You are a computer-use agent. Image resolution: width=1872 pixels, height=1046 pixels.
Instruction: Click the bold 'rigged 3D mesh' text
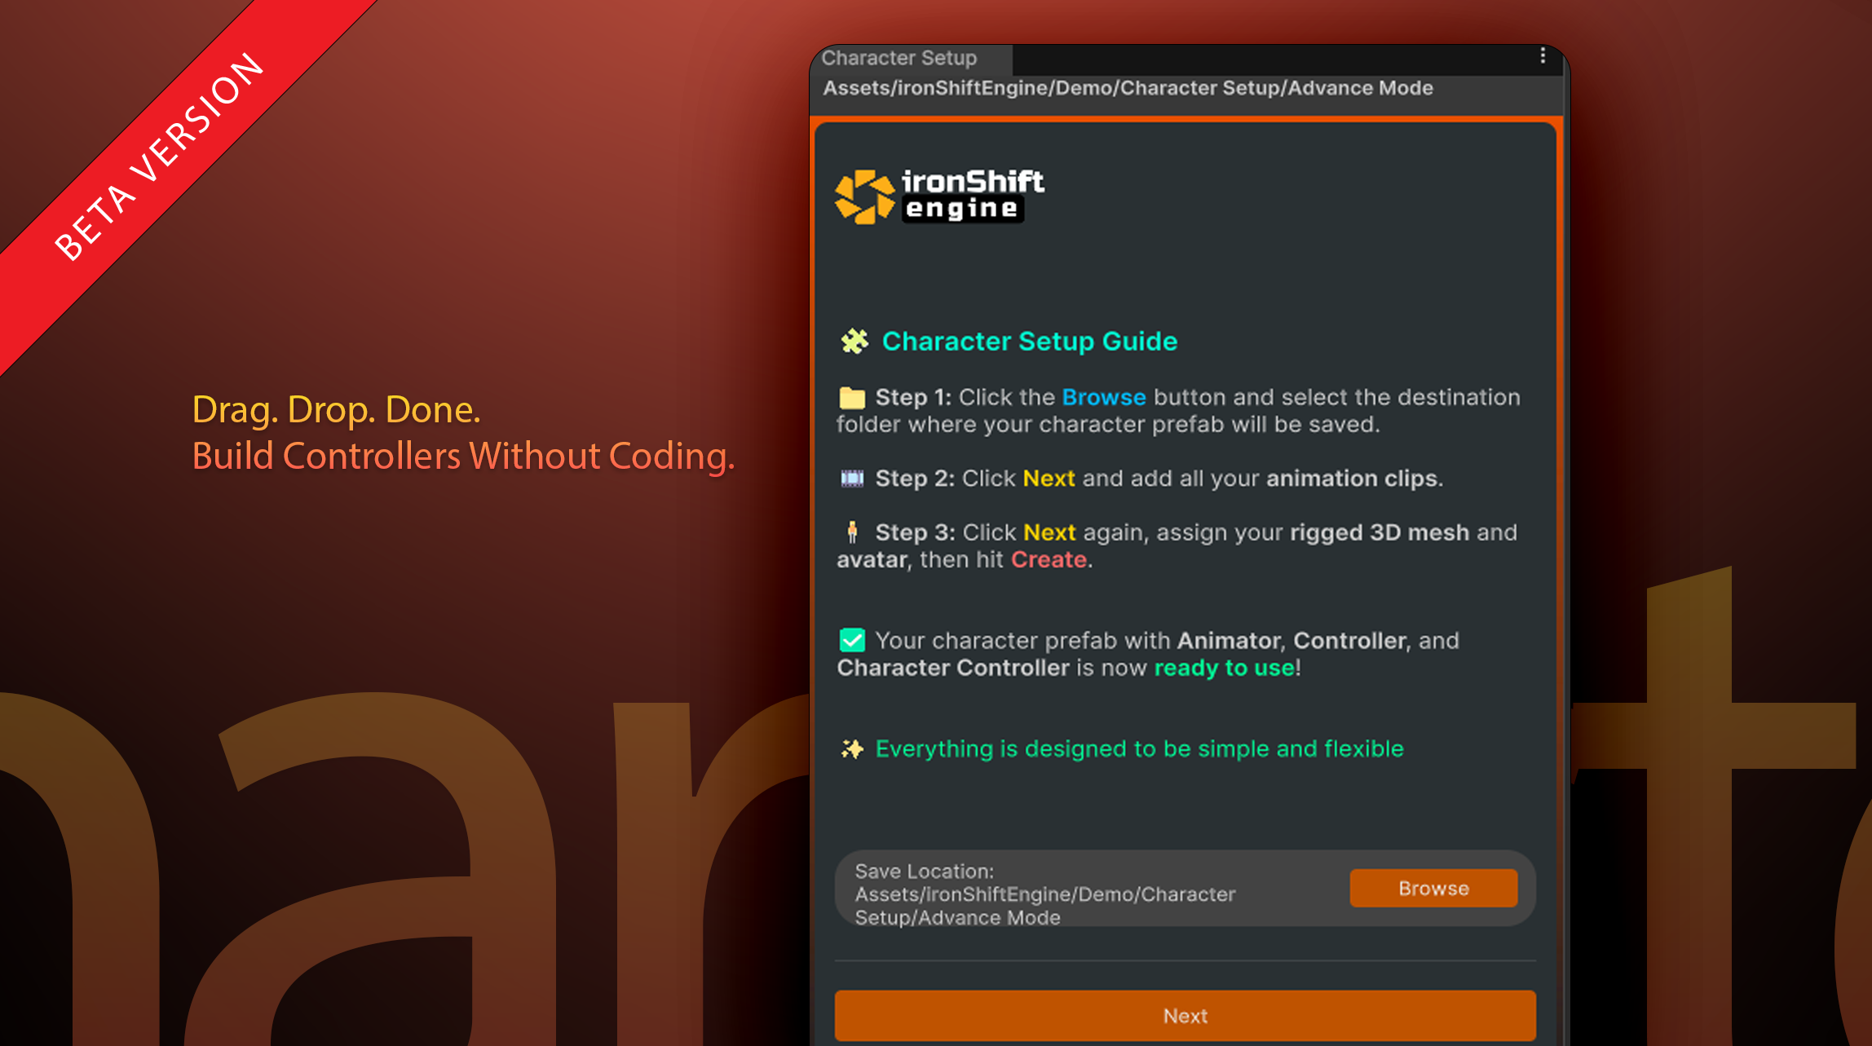1380,532
